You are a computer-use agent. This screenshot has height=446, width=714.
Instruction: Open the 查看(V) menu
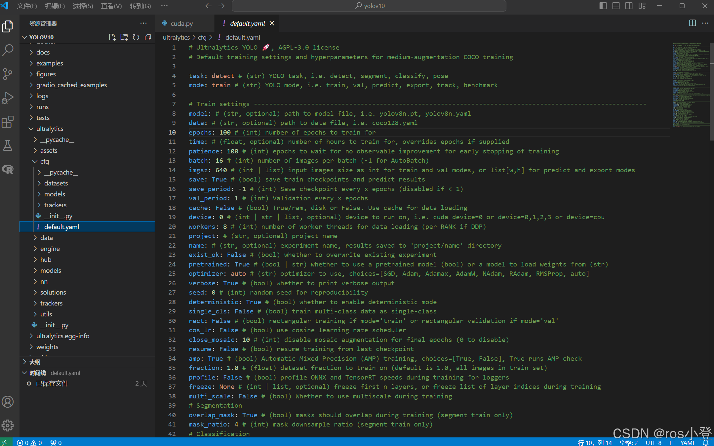(x=111, y=6)
